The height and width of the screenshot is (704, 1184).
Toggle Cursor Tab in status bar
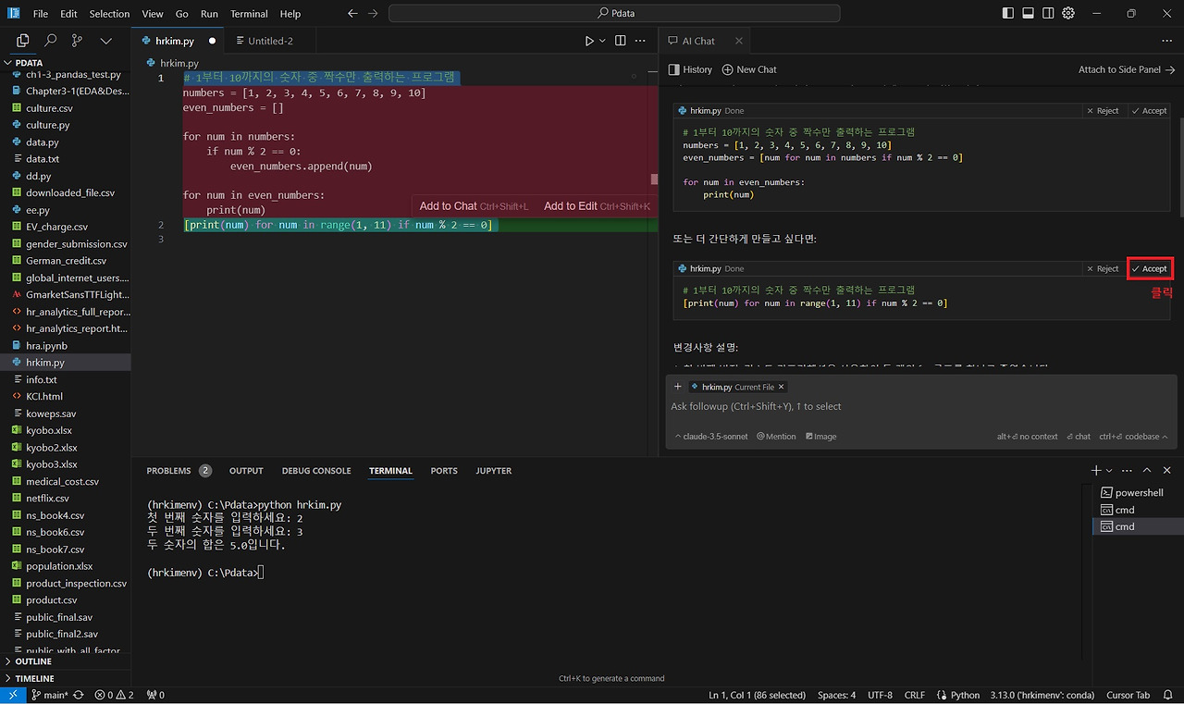coord(1128,695)
